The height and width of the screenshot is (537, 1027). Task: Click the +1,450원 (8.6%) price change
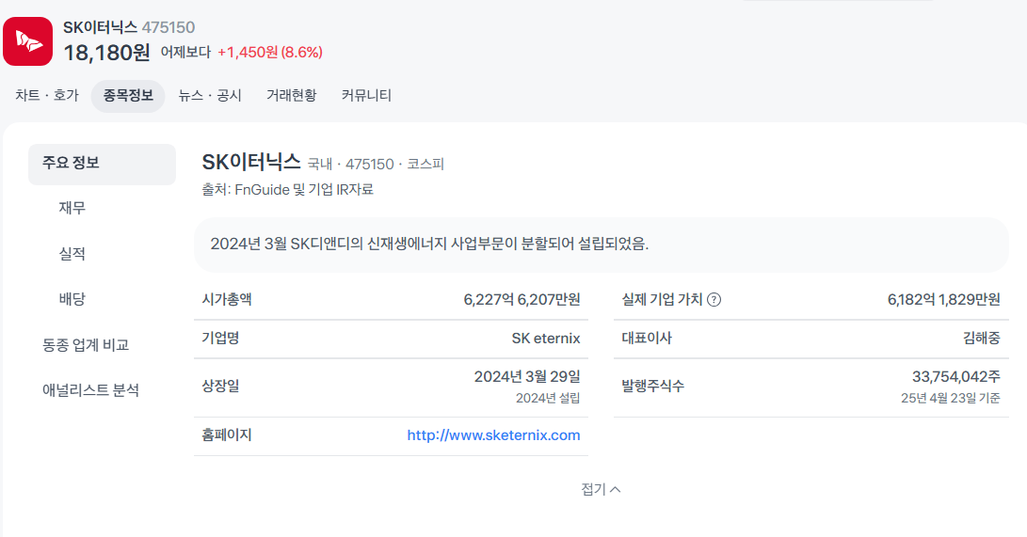click(x=270, y=53)
